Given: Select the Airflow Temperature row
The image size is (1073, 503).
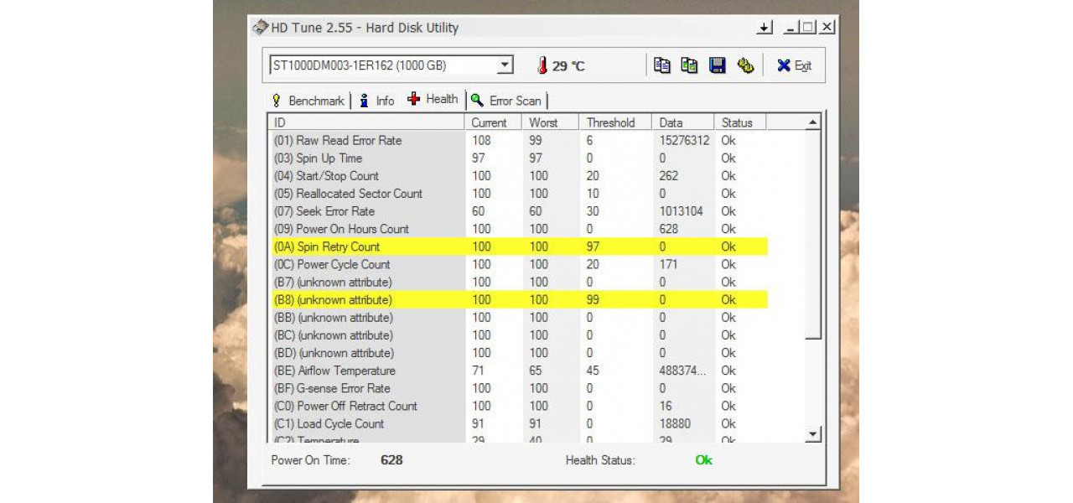Looking at the screenshot, I should 518,371.
